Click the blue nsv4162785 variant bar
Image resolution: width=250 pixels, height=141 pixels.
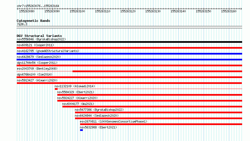coord(129,54)
